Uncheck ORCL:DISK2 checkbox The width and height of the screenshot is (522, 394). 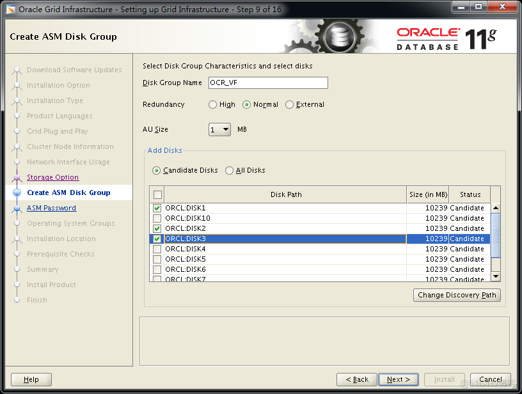pyautogui.click(x=157, y=229)
